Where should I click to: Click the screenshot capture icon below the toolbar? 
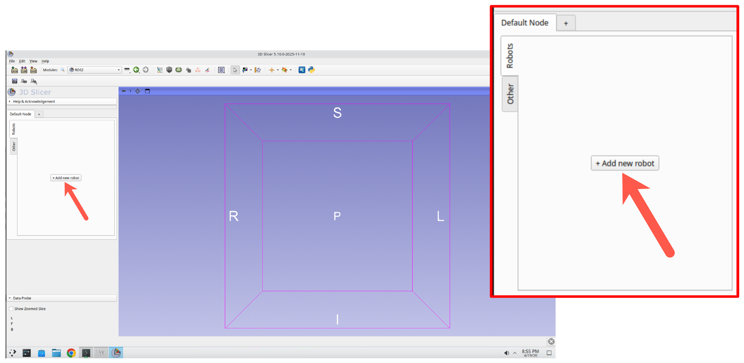point(15,81)
